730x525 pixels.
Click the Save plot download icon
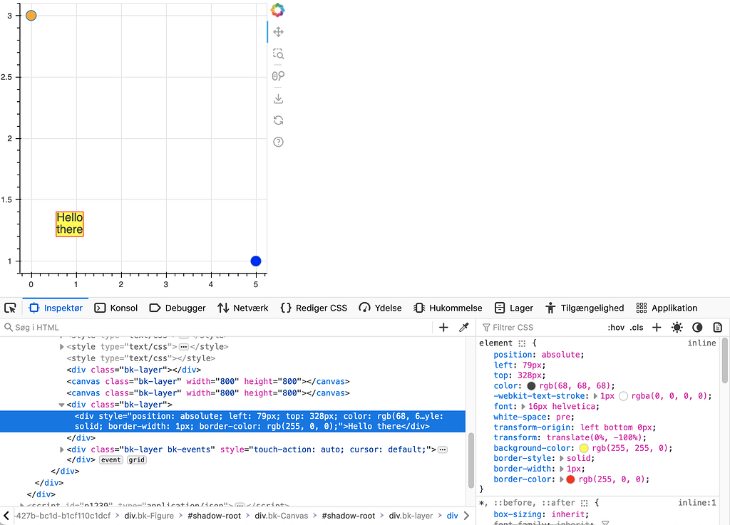click(279, 98)
